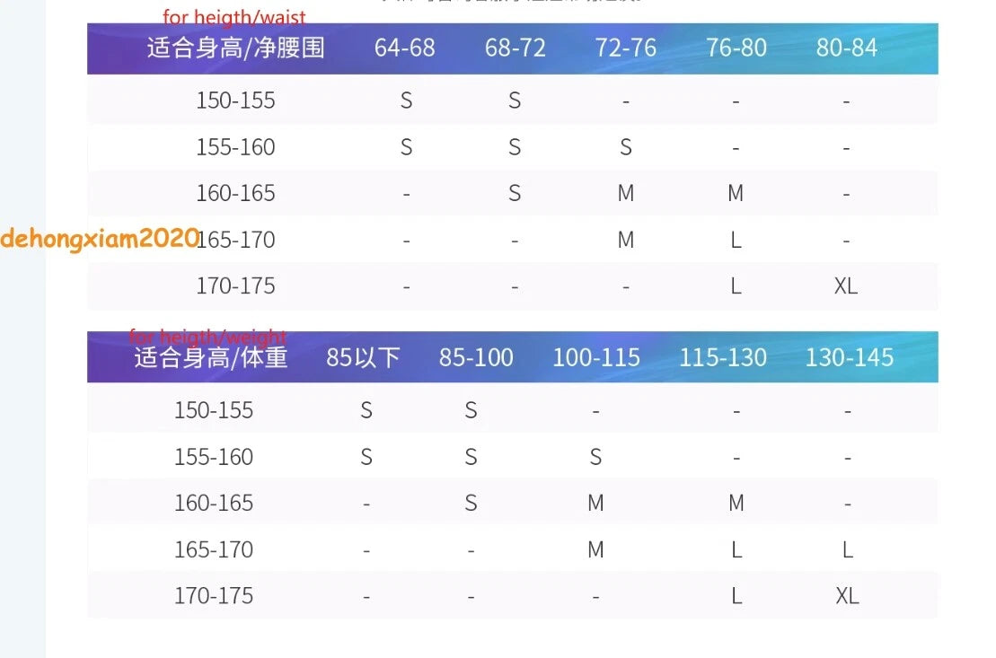Click the 64-68 waist column header
The image size is (996, 658).
click(x=405, y=48)
